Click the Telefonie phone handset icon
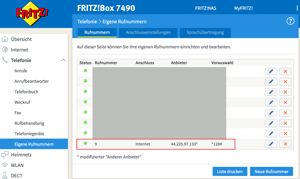This screenshot has width=300, height=179. point(5,60)
